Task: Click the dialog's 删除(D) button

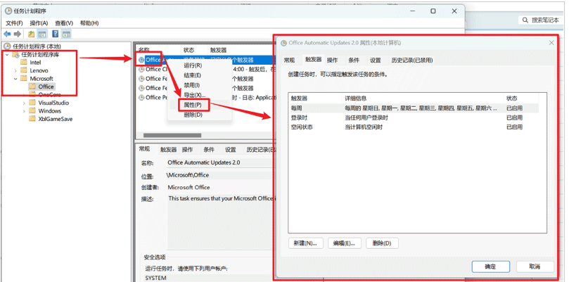Action: (382, 243)
